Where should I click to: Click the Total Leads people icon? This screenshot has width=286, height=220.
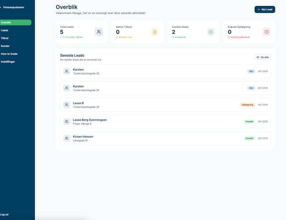click(x=99, y=32)
